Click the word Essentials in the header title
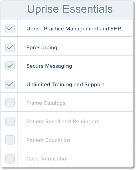The height and width of the screenshot is (170, 136). click(88, 9)
